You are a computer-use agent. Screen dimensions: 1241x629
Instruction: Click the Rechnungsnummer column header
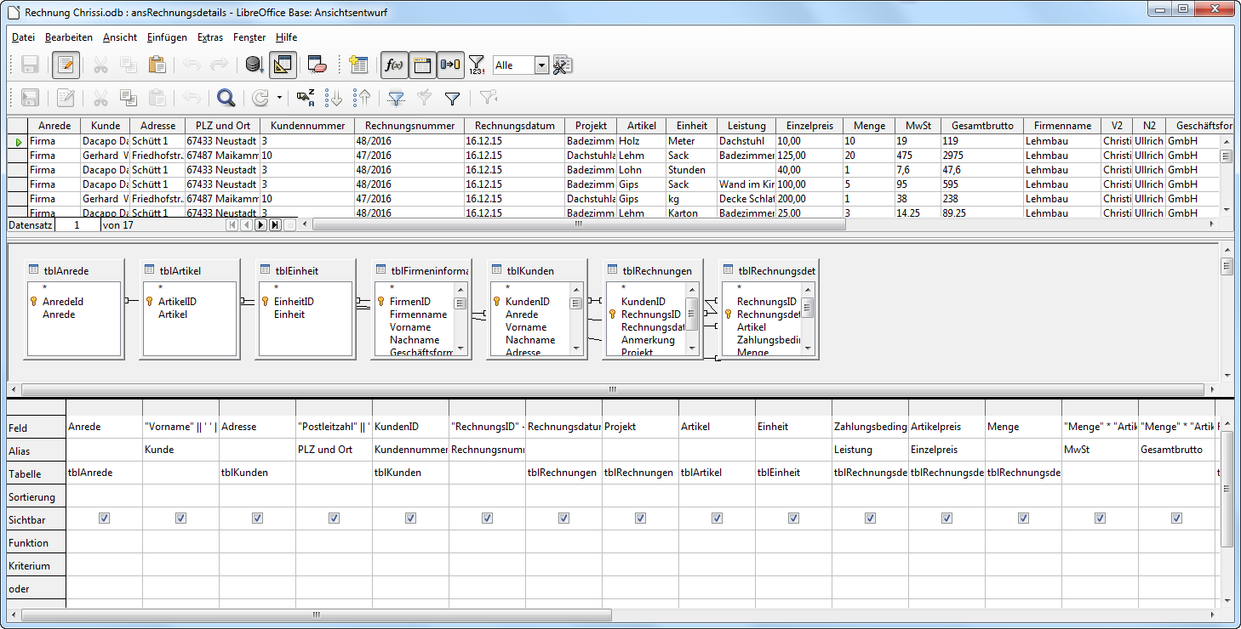[x=409, y=126]
